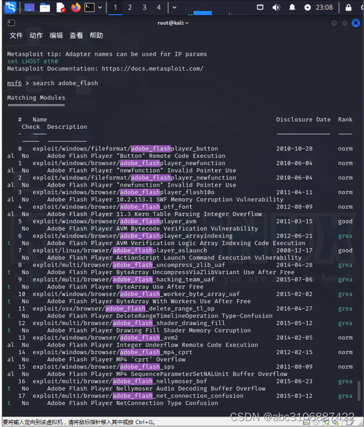The height and width of the screenshot is (427, 364).
Task: Open the file manager from the panel
Action: [x=45, y=7]
